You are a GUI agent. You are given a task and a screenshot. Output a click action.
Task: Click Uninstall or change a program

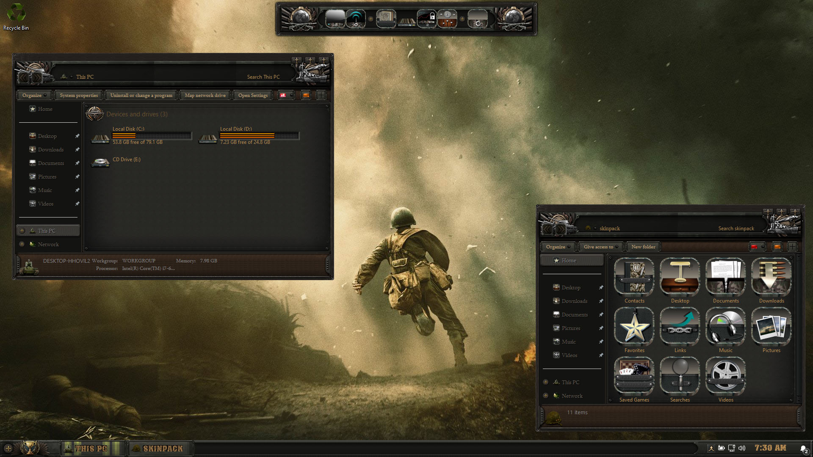pyautogui.click(x=141, y=95)
